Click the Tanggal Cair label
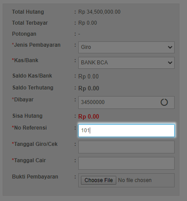Viewport: 187px width, 201px height. pos(29,160)
